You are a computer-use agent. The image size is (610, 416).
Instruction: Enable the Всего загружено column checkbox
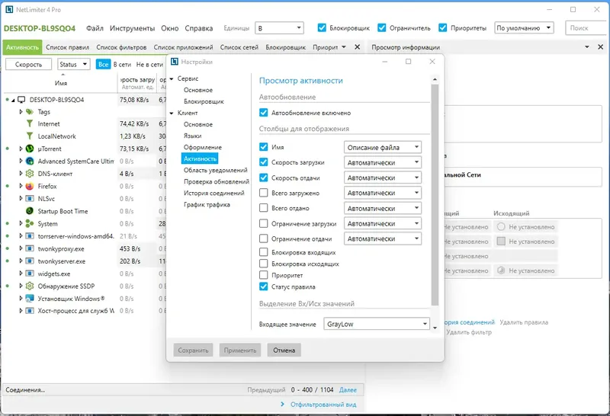[263, 193]
